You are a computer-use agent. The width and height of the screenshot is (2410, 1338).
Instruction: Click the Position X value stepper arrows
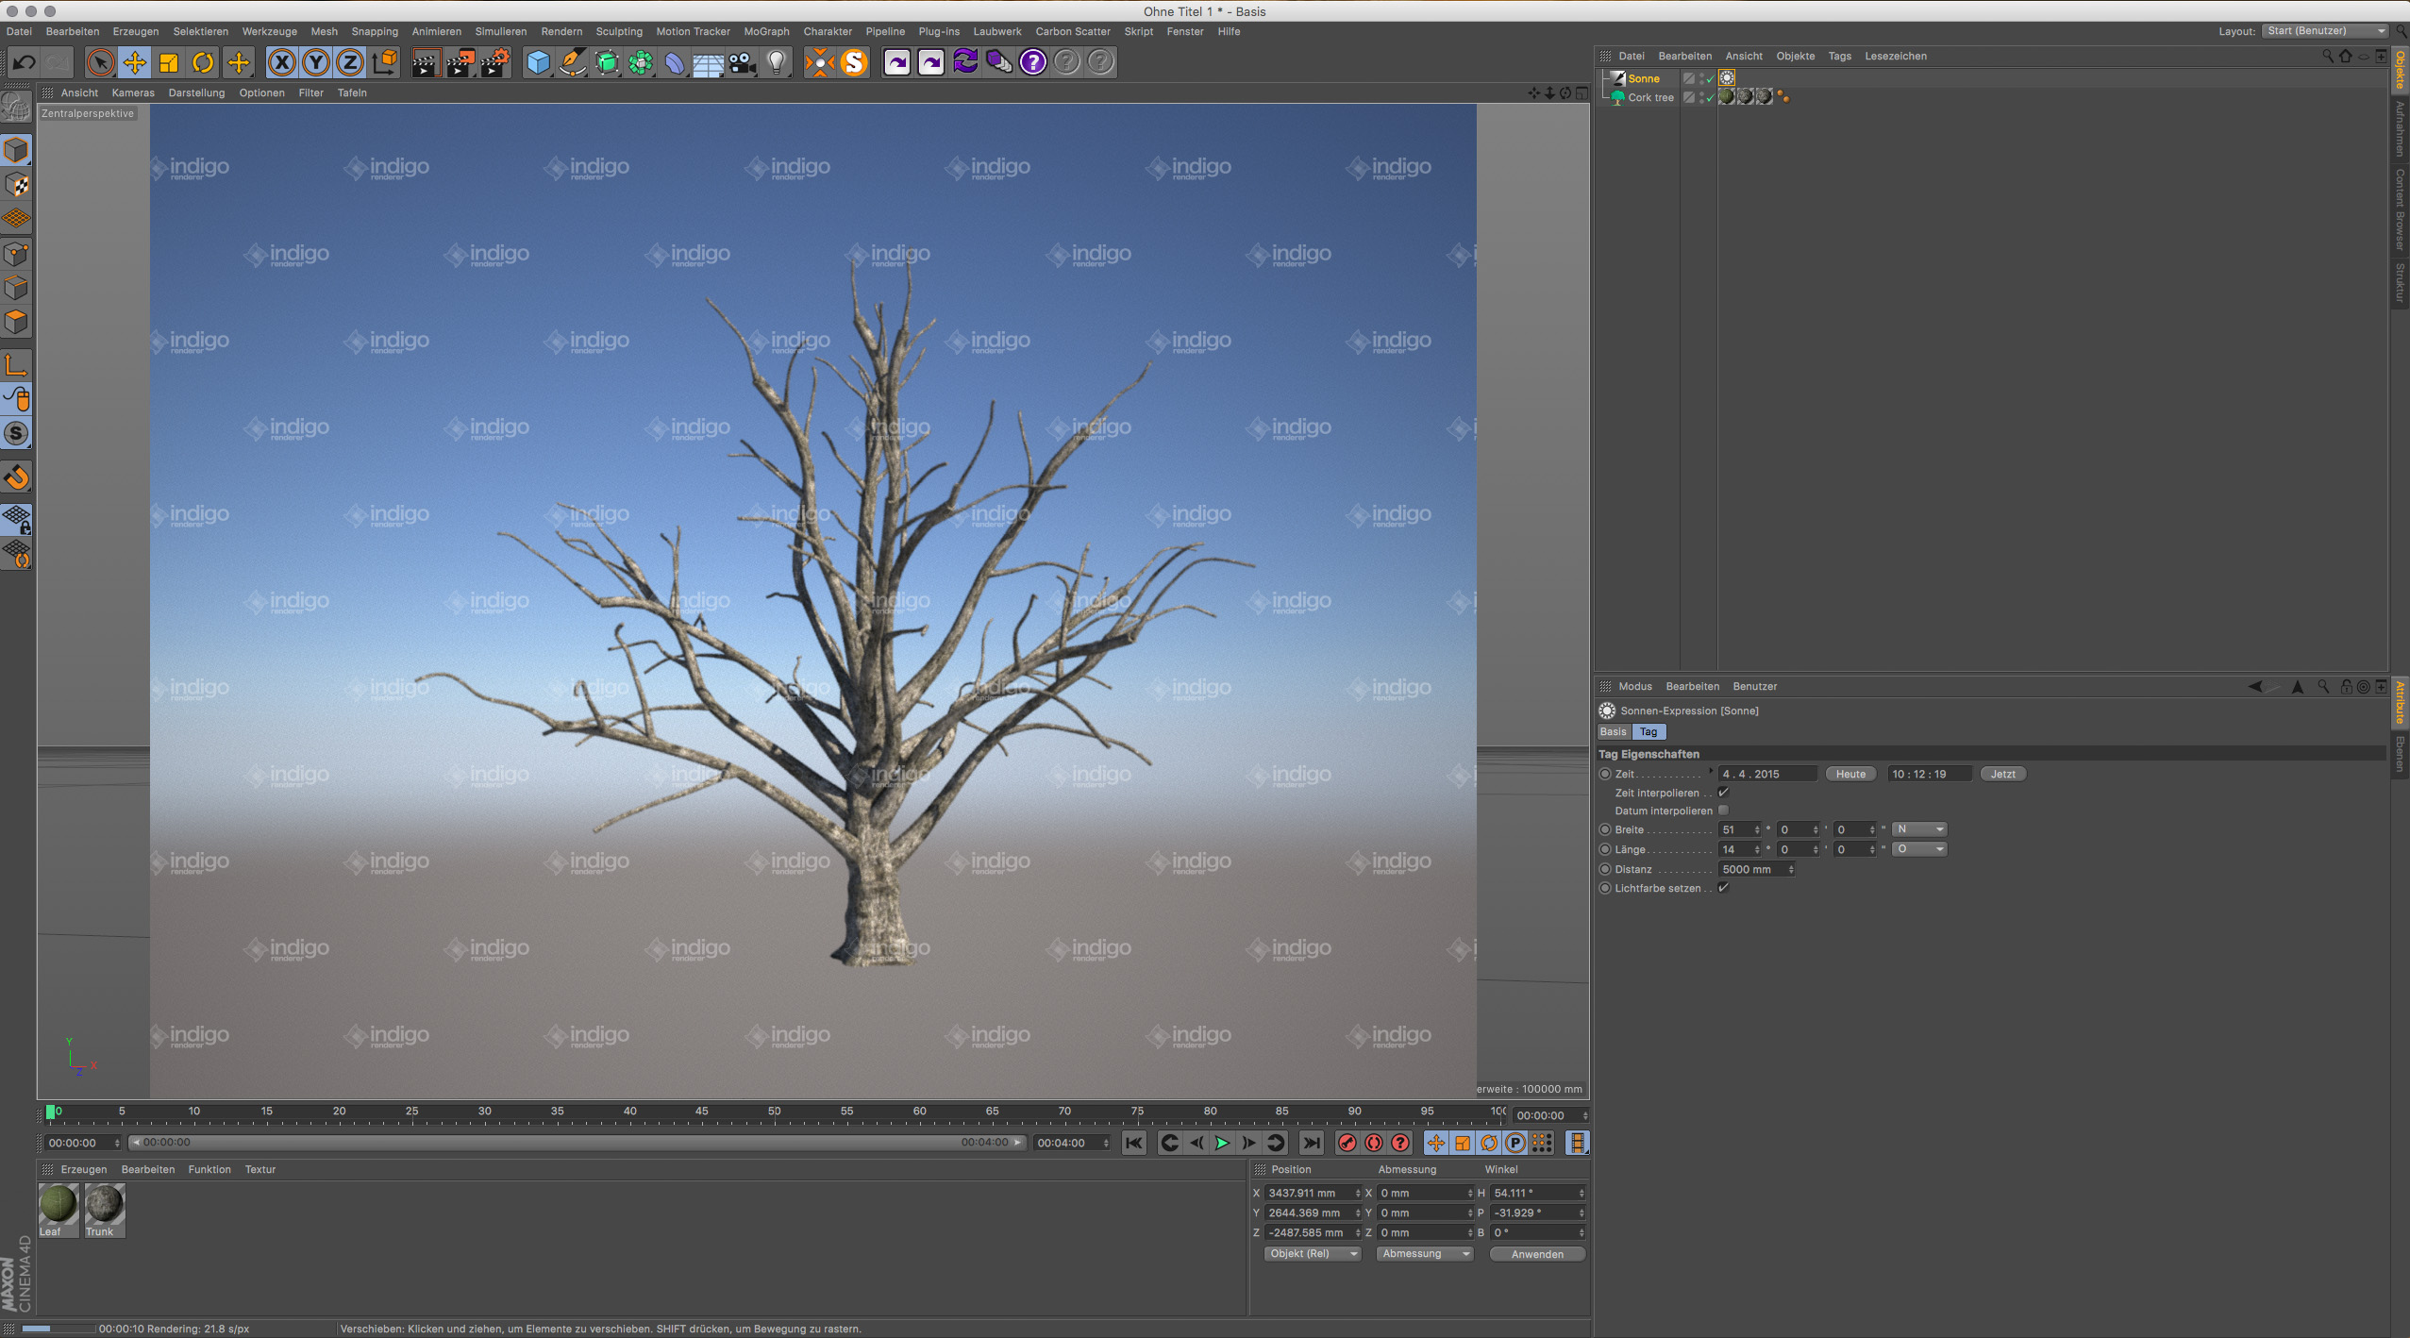(1358, 1194)
